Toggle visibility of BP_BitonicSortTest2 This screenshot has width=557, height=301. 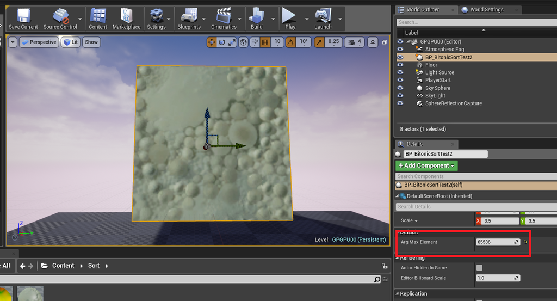click(400, 57)
